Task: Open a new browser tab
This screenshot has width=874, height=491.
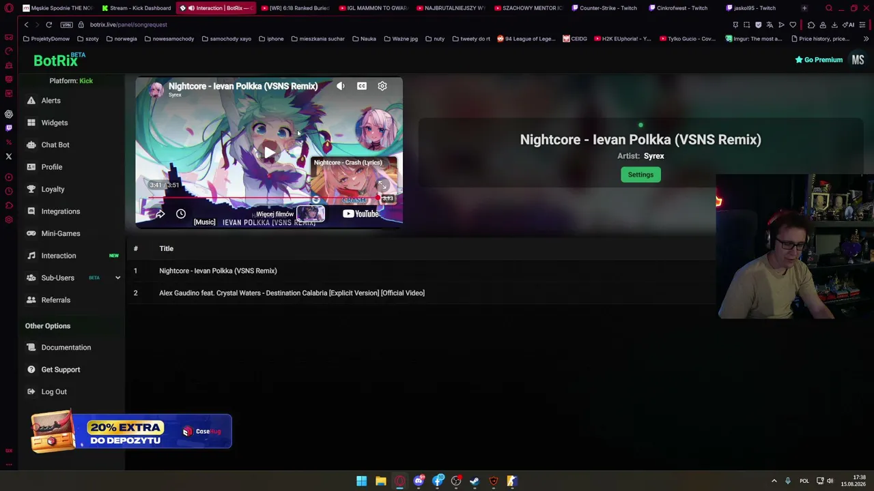Action: pos(804,8)
